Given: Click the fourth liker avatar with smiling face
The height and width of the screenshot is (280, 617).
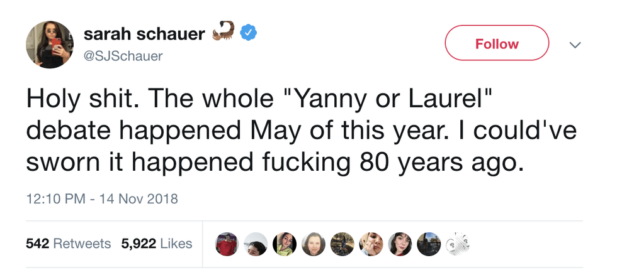Looking at the screenshot, I should (x=313, y=244).
